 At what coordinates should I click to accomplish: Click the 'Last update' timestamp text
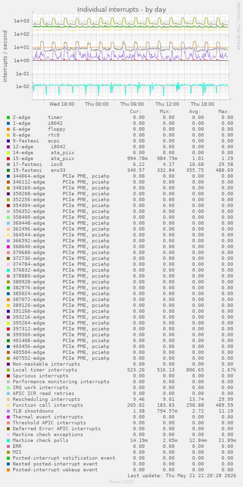click(x=182, y=476)
